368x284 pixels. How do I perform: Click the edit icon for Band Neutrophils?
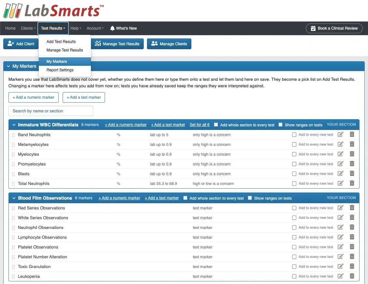(x=340, y=135)
